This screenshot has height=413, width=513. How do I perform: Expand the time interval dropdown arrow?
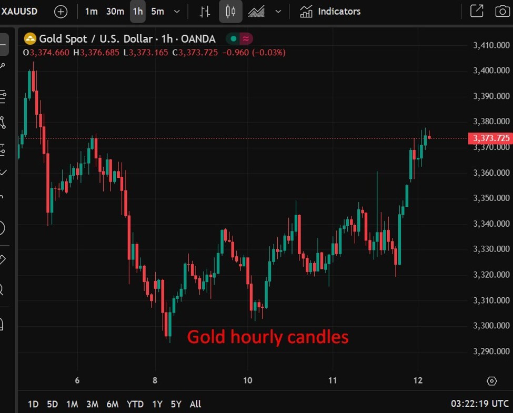click(x=177, y=12)
